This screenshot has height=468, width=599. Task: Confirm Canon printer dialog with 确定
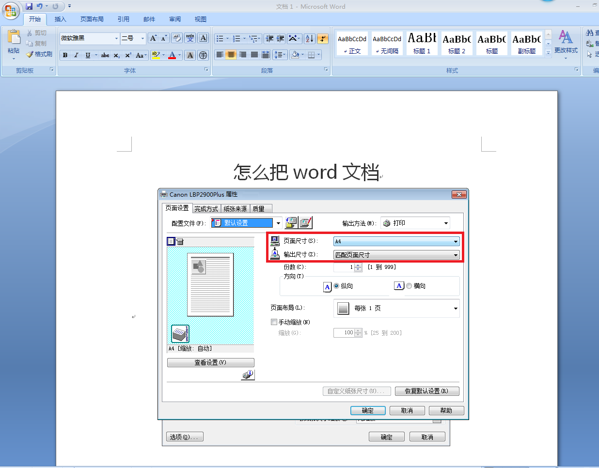pyautogui.click(x=368, y=410)
